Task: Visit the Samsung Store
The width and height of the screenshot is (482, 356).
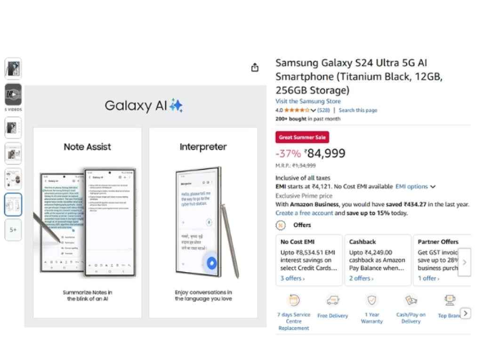Action: click(308, 101)
